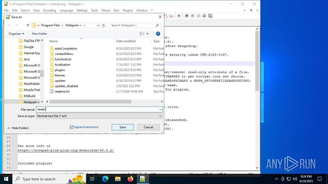
Task: Click the volume speaker tray icon
Action: click(295, 179)
